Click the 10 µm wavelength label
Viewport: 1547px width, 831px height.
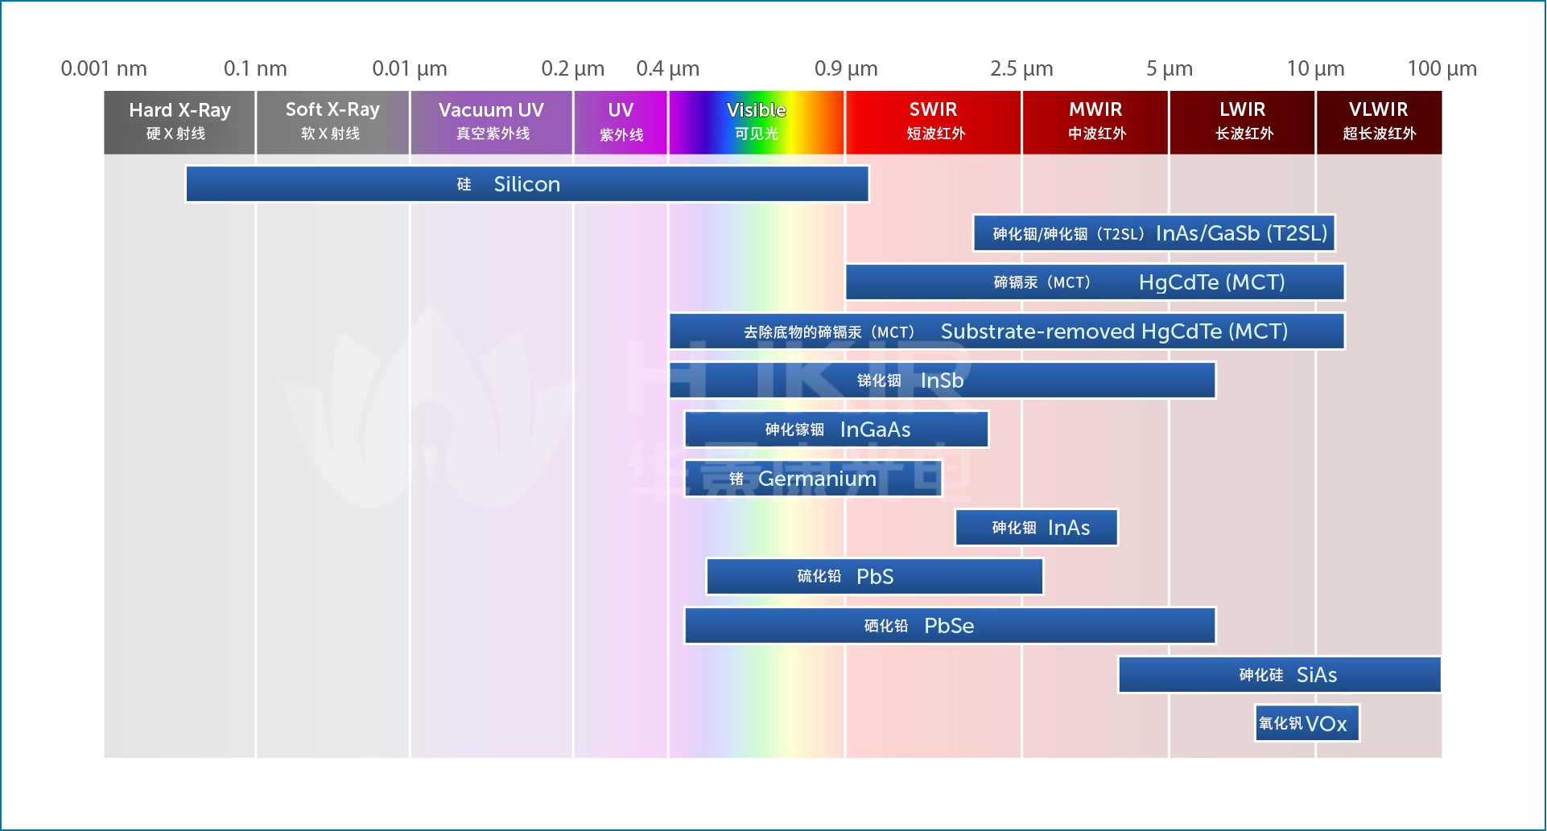coord(1316,68)
